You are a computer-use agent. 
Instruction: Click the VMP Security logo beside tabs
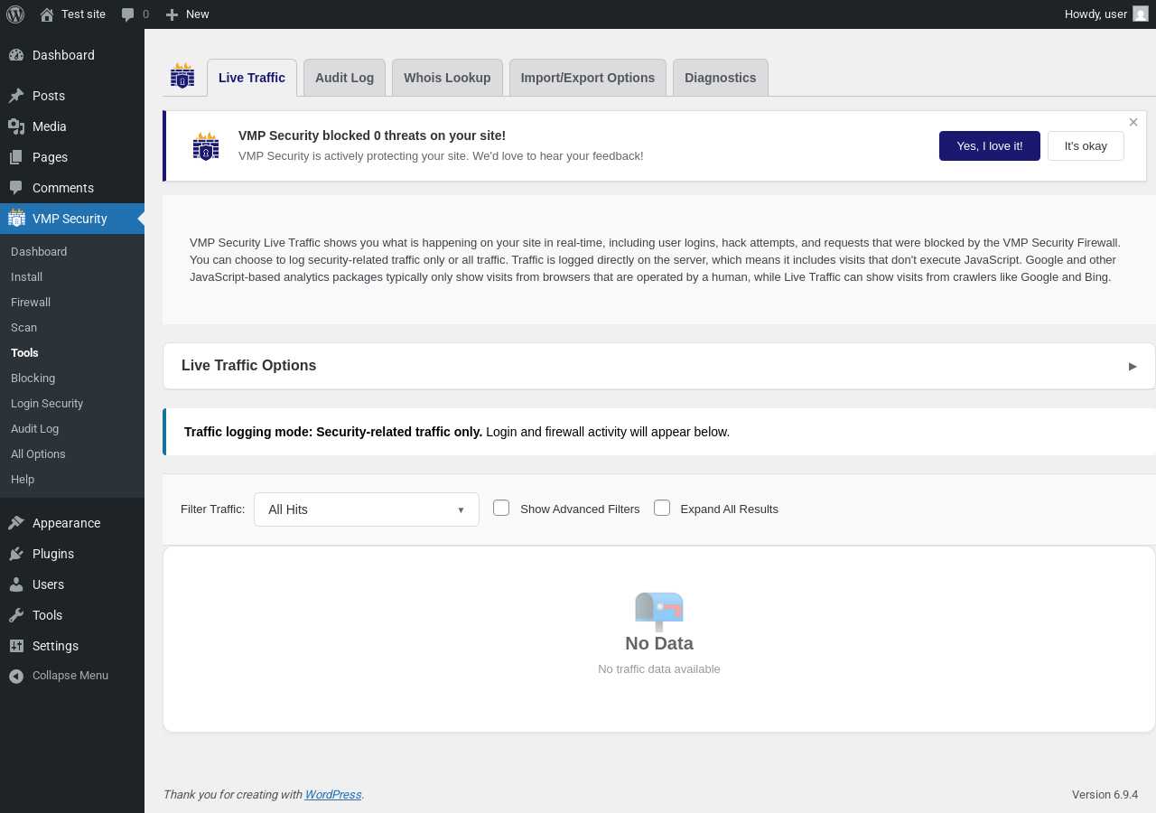182,76
